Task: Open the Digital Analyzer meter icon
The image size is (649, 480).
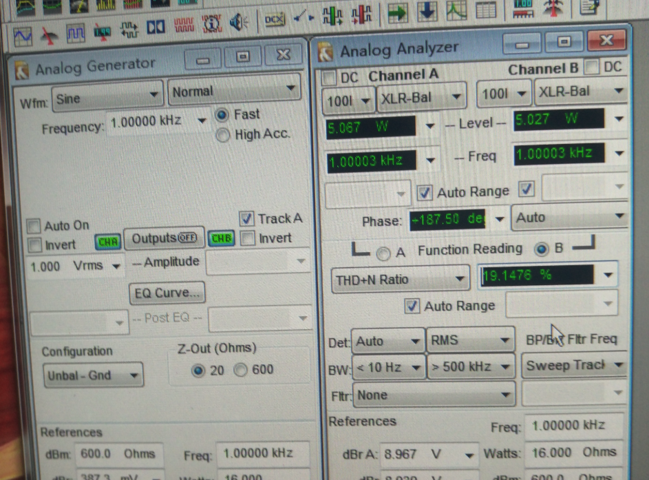Action: click(103, 32)
